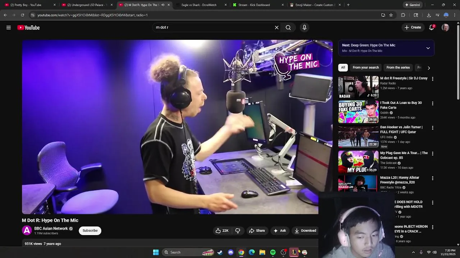Like the video with thumbs up
460x258 pixels.
[222, 231]
